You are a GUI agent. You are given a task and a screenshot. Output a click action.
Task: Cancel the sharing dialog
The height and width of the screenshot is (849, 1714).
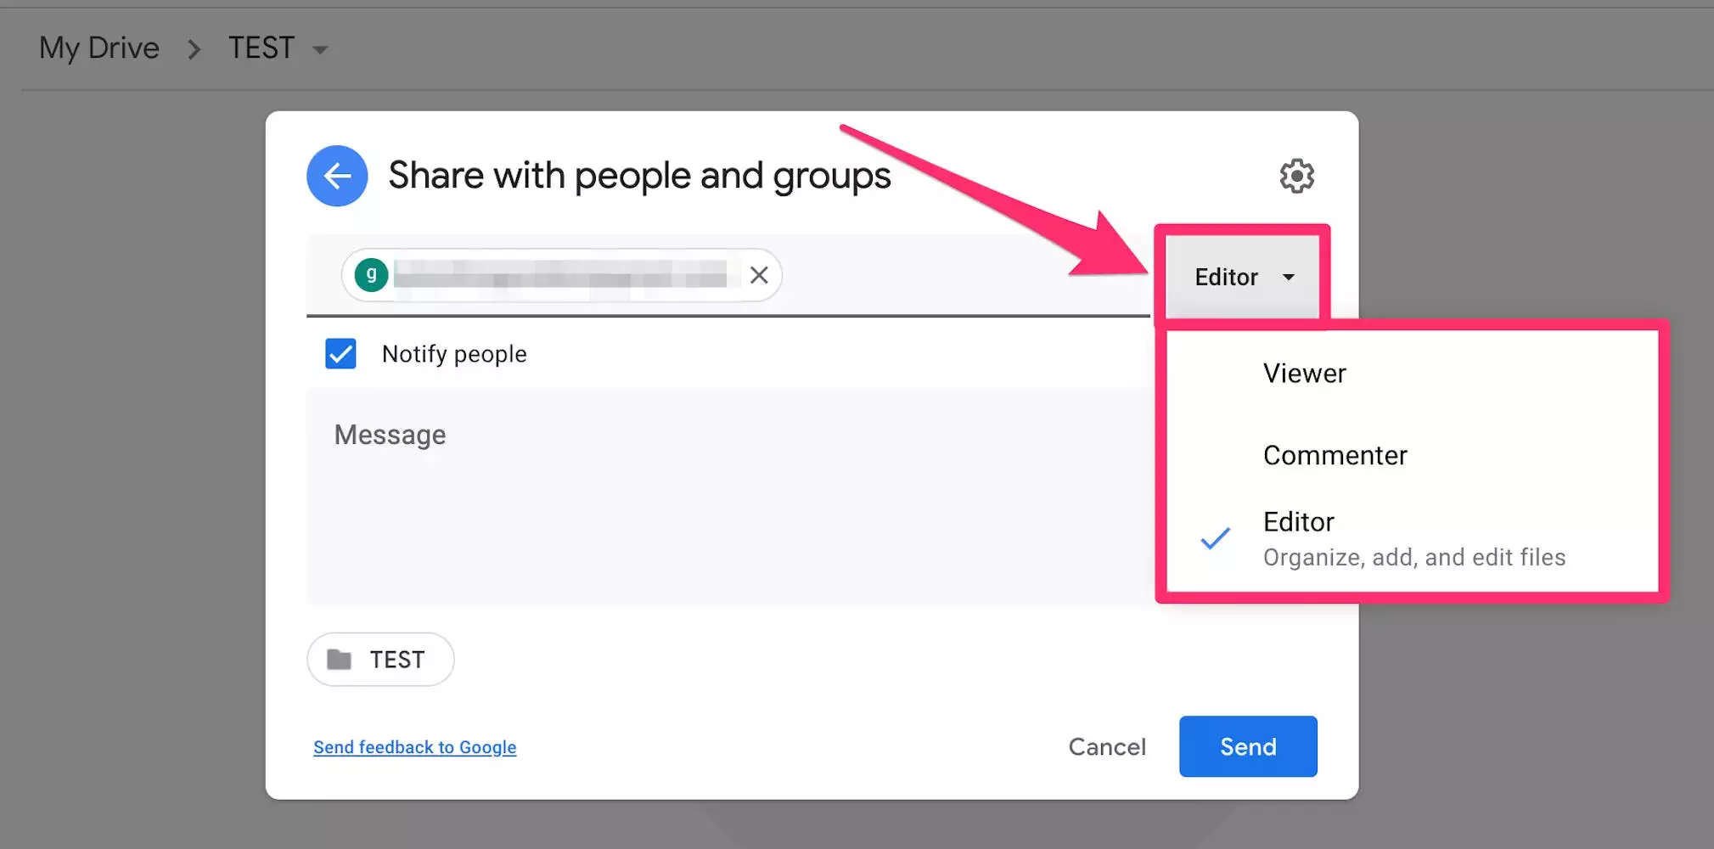[1106, 746]
